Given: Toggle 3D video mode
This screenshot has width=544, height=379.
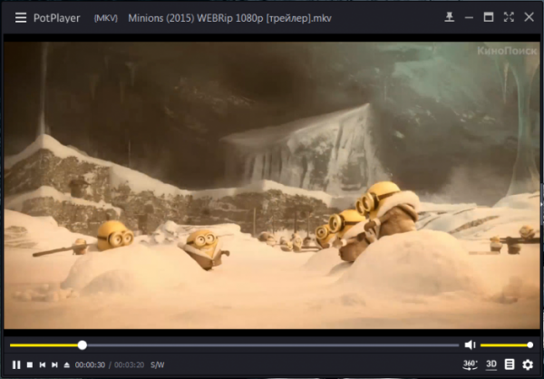Looking at the screenshot, I should 491,364.
